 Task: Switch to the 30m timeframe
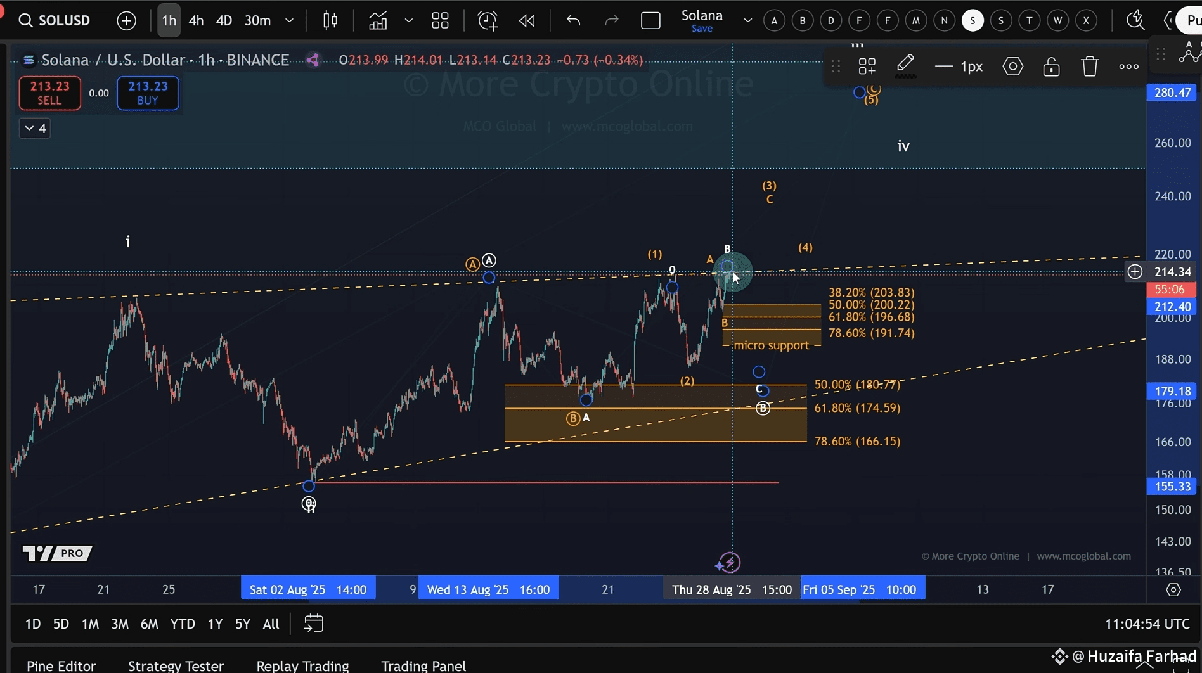point(257,20)
